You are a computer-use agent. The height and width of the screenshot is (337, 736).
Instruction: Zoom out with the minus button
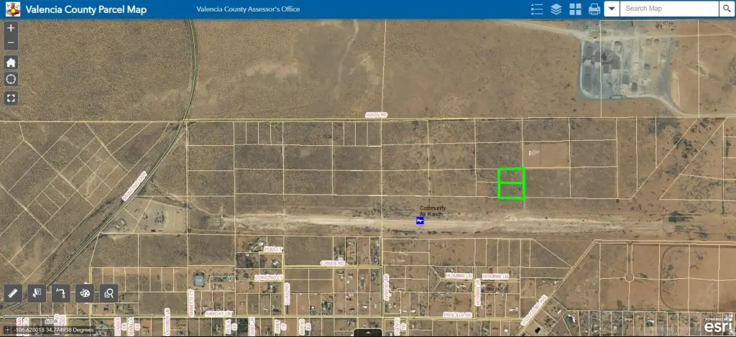(11, 42)
